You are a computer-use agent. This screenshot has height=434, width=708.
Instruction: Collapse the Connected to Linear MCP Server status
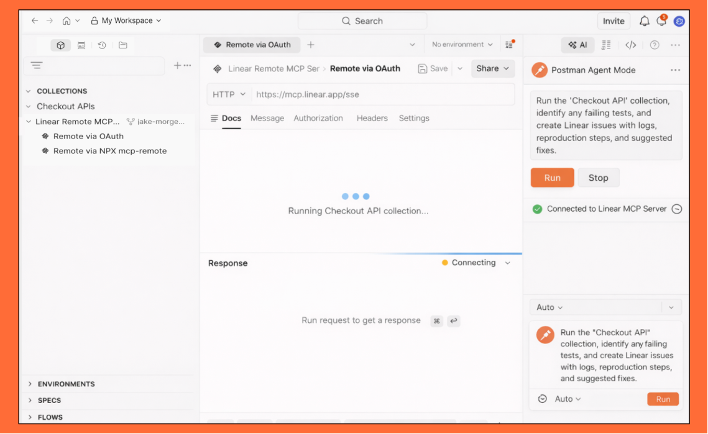[677, 209]
